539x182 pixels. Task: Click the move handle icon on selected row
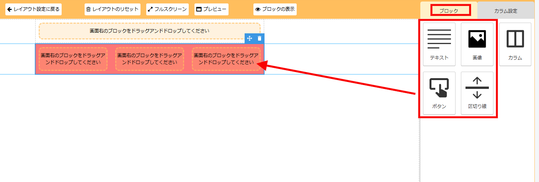coord(250,38)
